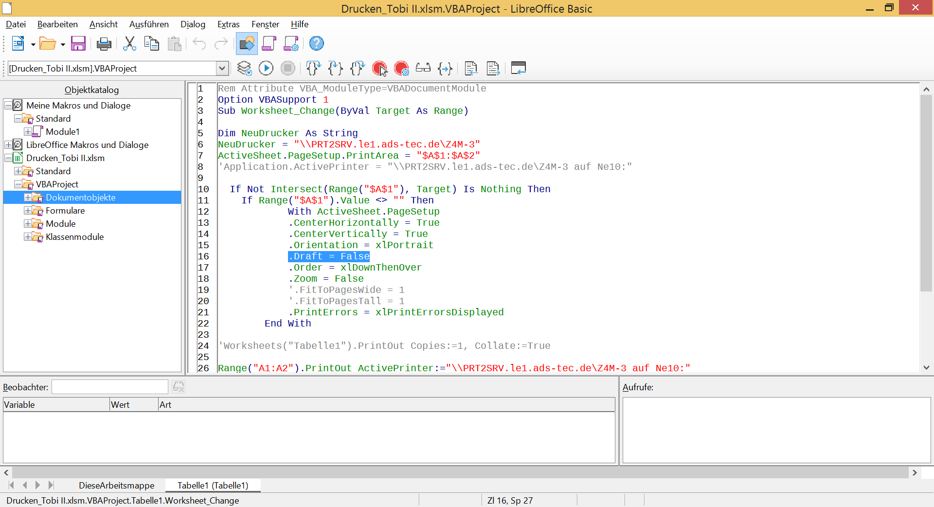Collapse the VBAProject library node
This screenshot has width=934, height=507.
point(18,184)
